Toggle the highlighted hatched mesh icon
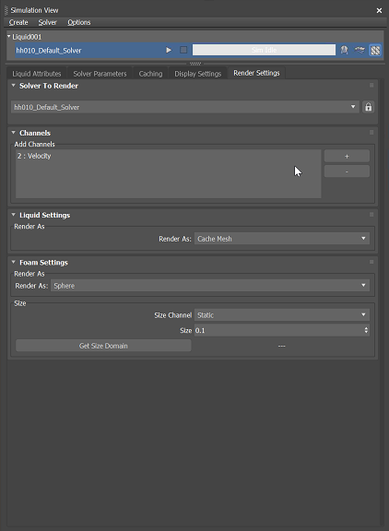Viewport: 389px width, 531px height. click(375, 50)
